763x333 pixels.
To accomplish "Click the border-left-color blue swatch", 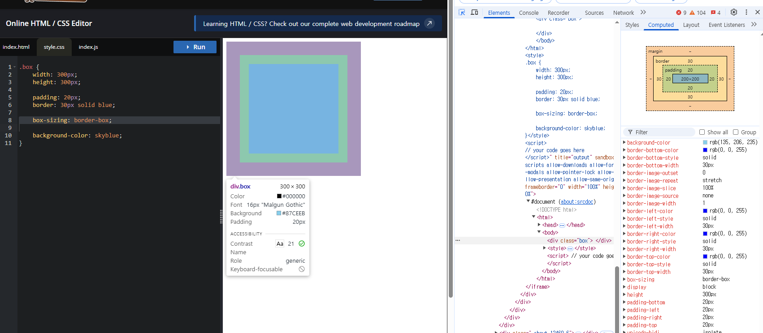I will coord(705,211).
